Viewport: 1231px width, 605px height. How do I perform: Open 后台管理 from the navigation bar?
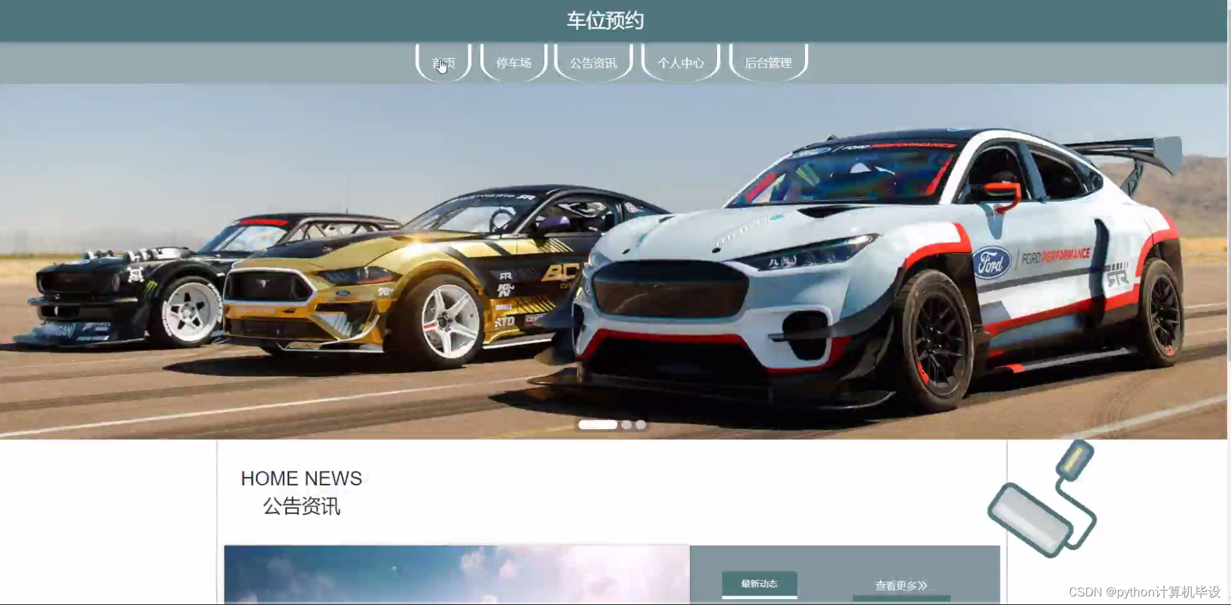(768, 63)
